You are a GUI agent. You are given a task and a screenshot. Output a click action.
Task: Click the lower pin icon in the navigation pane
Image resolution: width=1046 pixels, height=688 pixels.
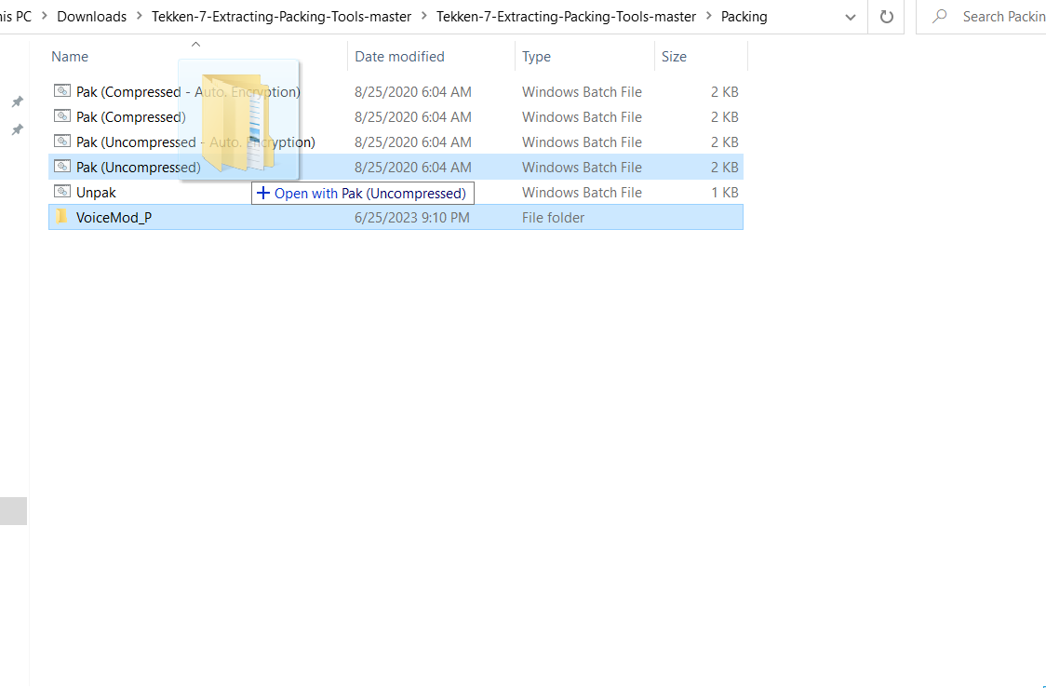click(18, 129)
